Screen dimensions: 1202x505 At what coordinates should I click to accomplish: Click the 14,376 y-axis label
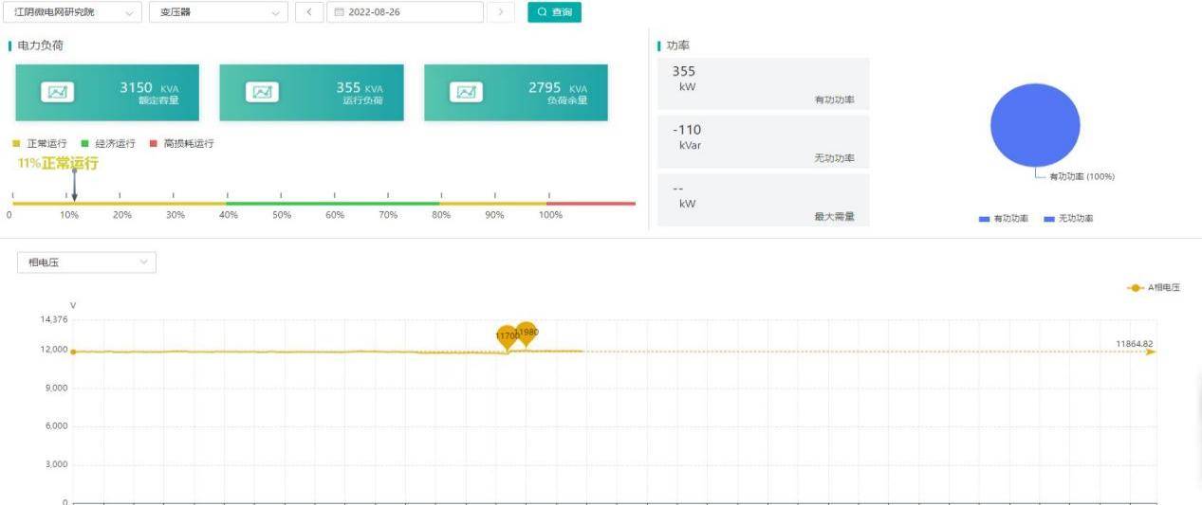click(x=54, y=320)
